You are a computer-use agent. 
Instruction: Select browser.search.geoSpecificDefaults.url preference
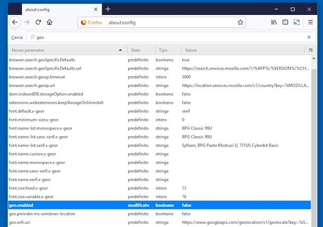click(159, 68)
